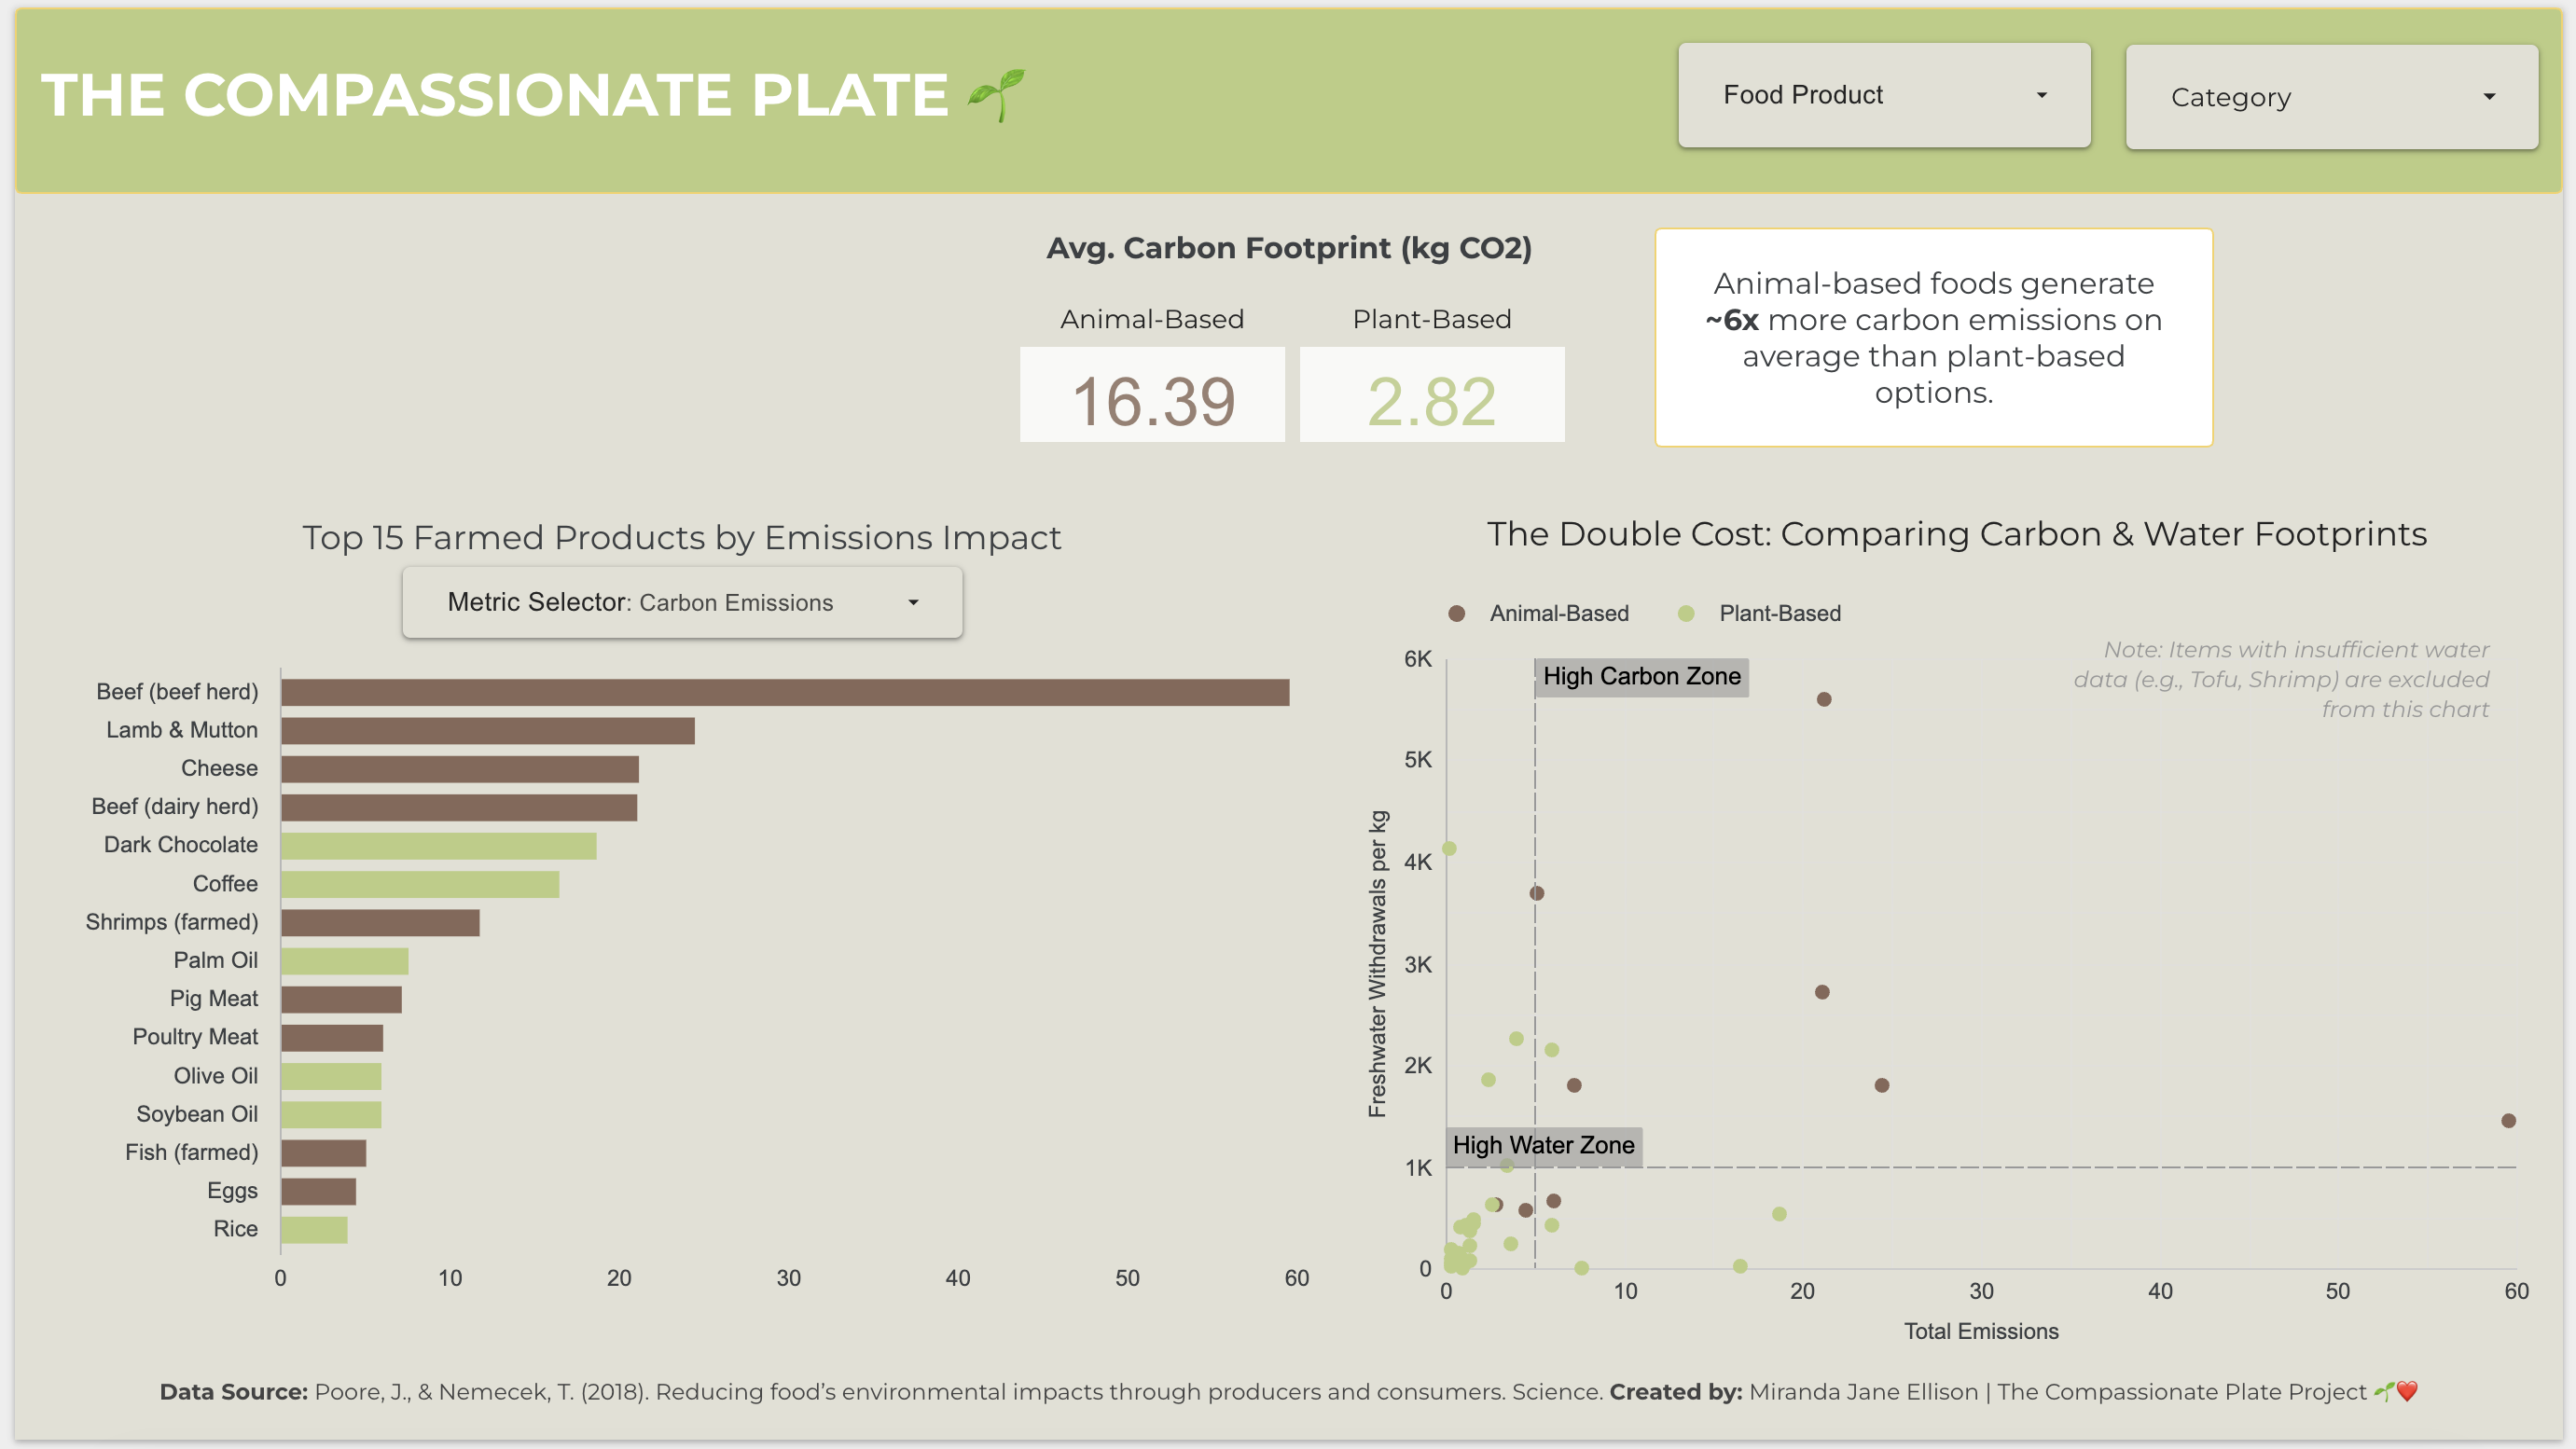Open the Metric Selector dropdown
Screen dimensions: 2576x1449
point(683,601)
